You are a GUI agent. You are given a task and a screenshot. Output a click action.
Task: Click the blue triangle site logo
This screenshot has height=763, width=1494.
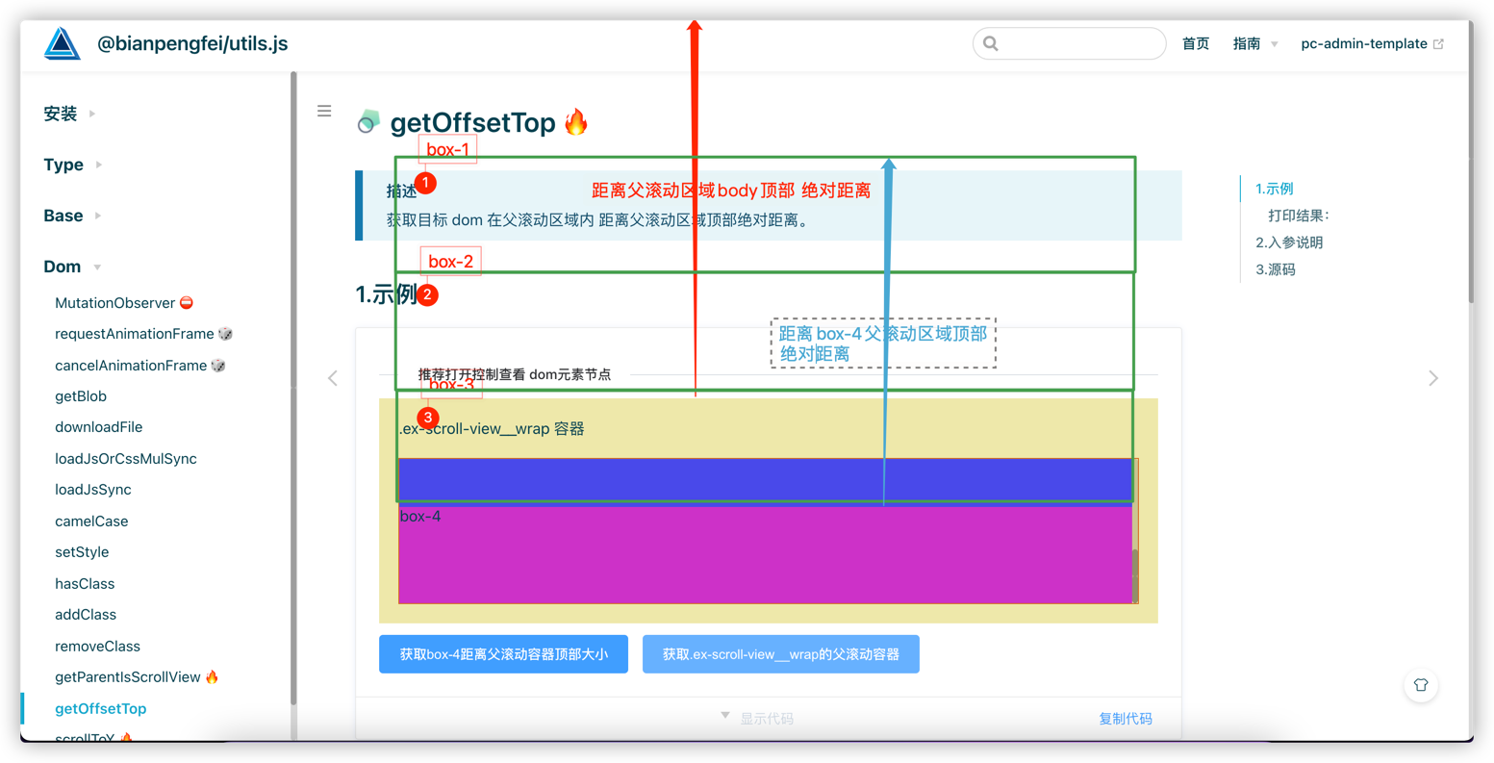[x=63, y=44]
